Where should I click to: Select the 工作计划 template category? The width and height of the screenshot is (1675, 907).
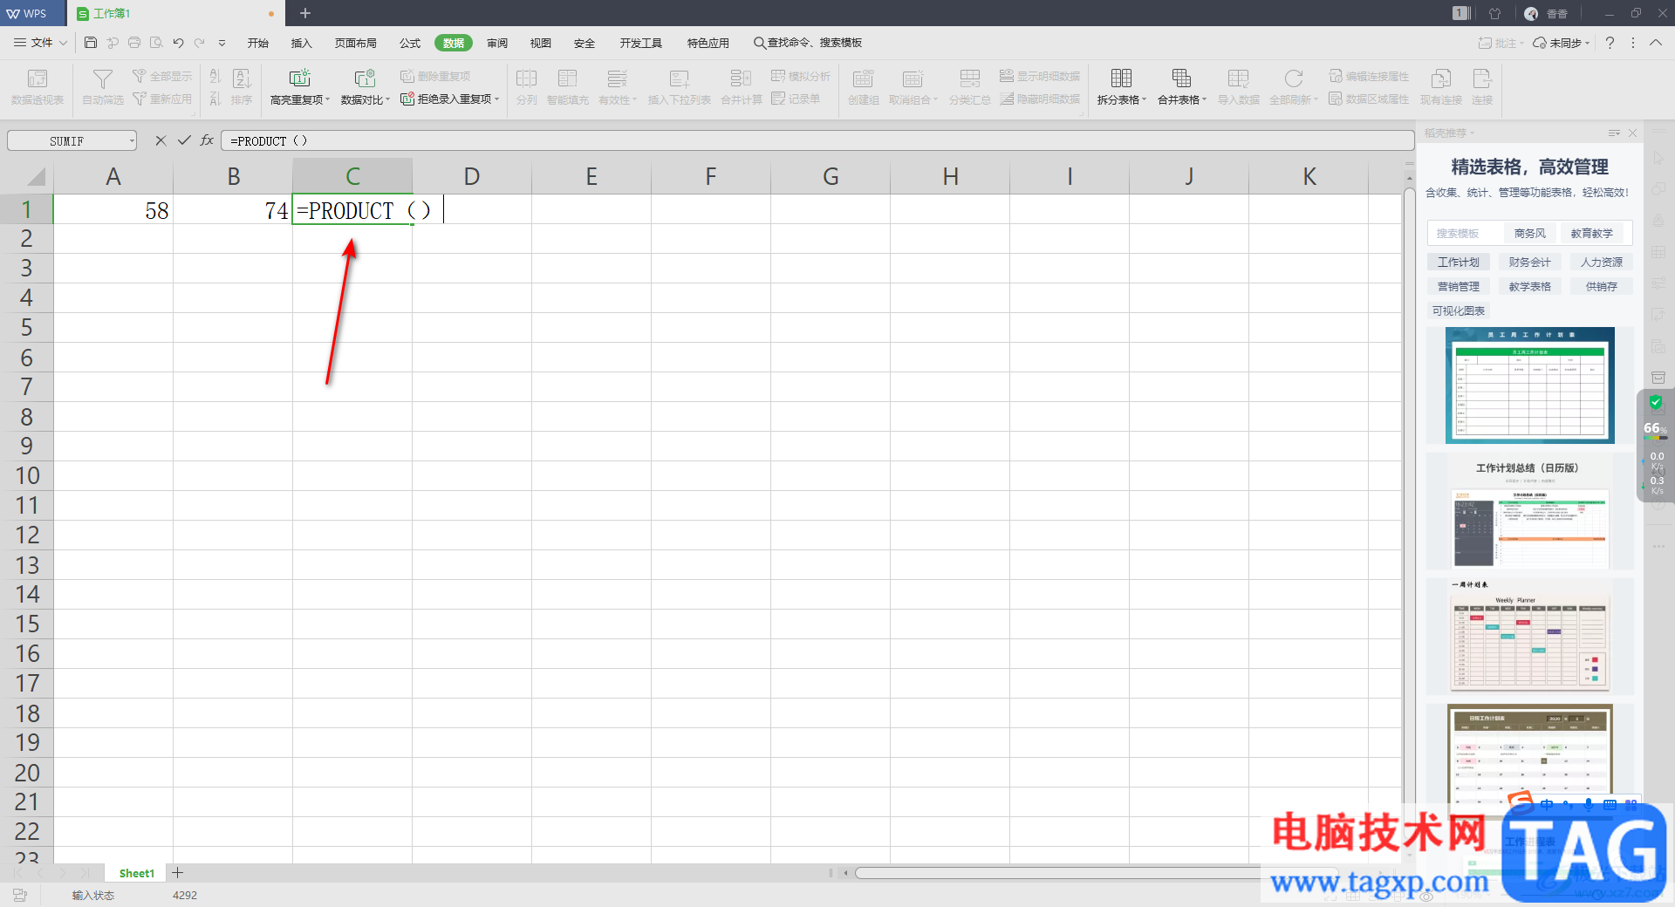pos(1459,263)
